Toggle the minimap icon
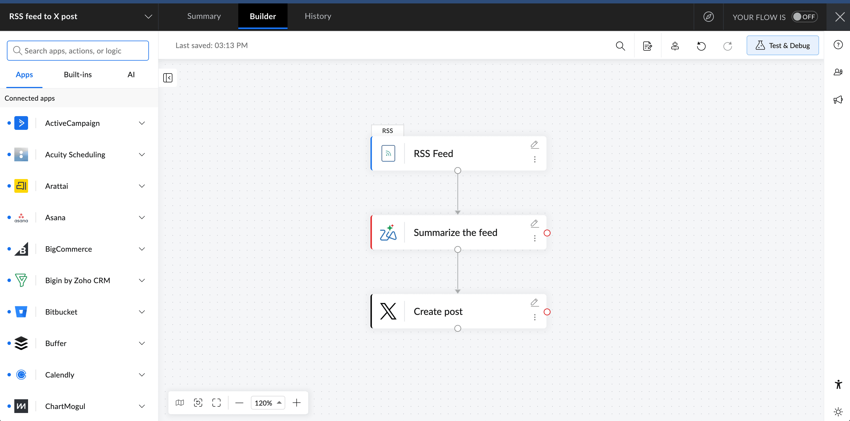The height and width of the screenshot is (421, 850). coord(180,402)
